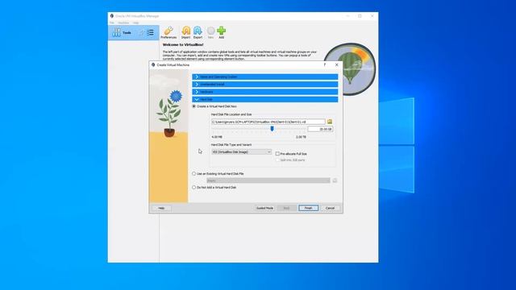The height and width of the screenshot is (290, 516).
Task: Click the Finish button
Action: tap(308, 208)
